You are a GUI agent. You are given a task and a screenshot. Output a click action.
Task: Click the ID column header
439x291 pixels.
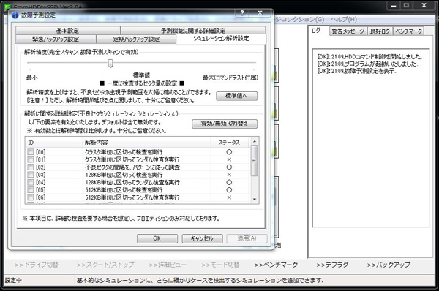coord(53,143)
